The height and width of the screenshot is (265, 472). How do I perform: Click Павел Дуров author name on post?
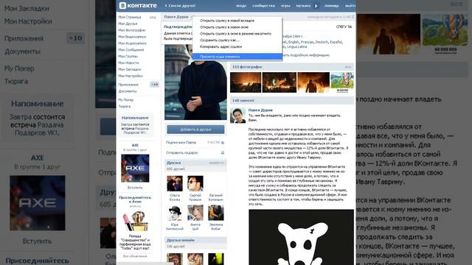tap(260, 110)
